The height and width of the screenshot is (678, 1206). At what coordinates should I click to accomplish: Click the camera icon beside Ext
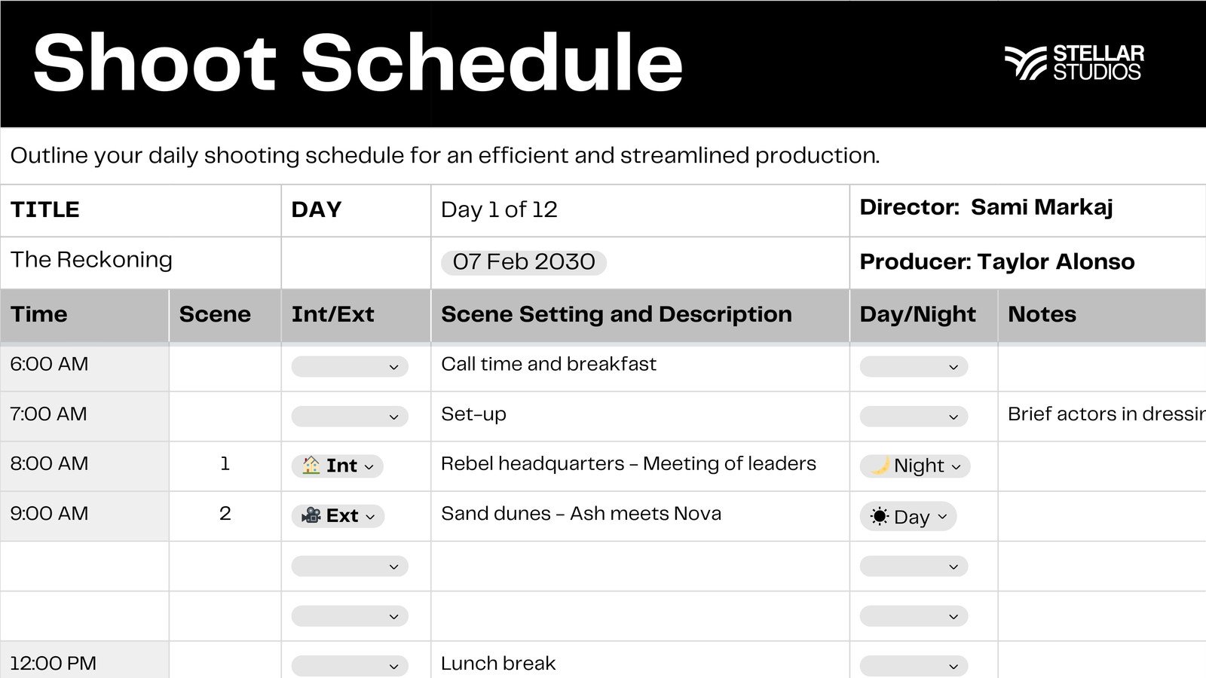click(312, 516)
